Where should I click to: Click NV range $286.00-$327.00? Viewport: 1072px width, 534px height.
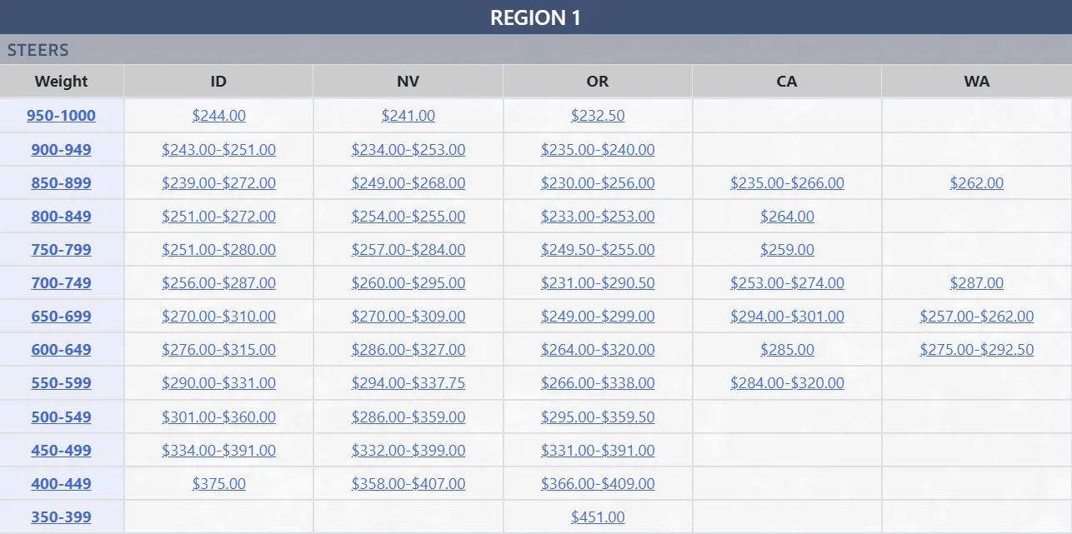[x=408, y=350]
